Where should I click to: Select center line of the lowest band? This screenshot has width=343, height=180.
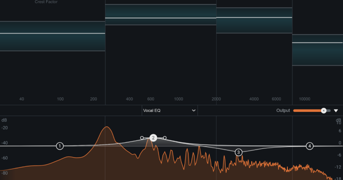pyautogui.click(x=52, y=33)
